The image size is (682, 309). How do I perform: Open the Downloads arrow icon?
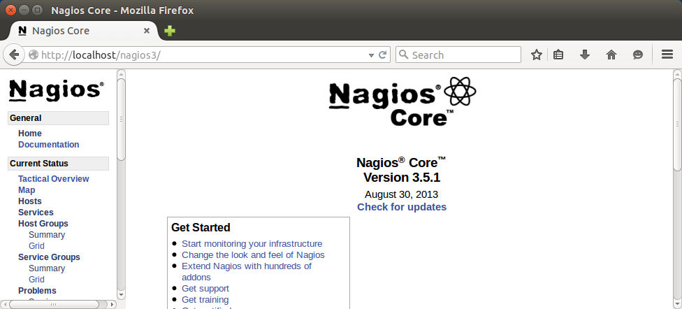[x=585, y=55]
